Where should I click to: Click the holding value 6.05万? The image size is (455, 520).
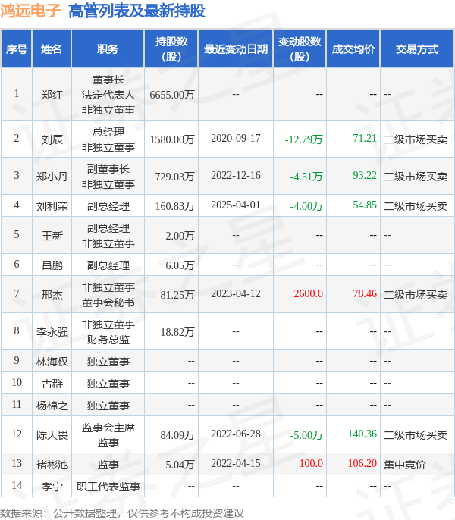coord(180,265)
